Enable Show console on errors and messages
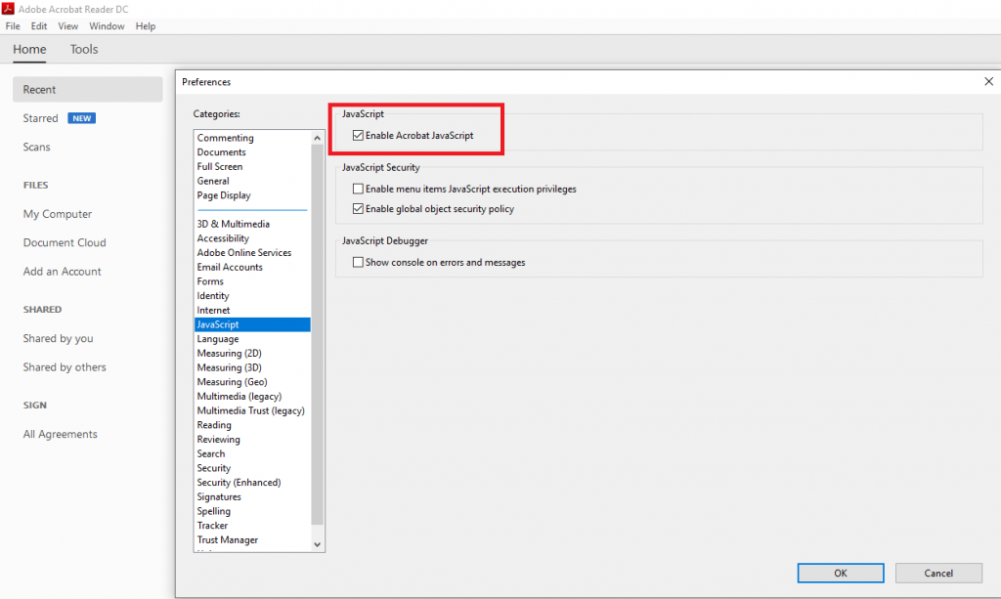 tap(358, 262)
